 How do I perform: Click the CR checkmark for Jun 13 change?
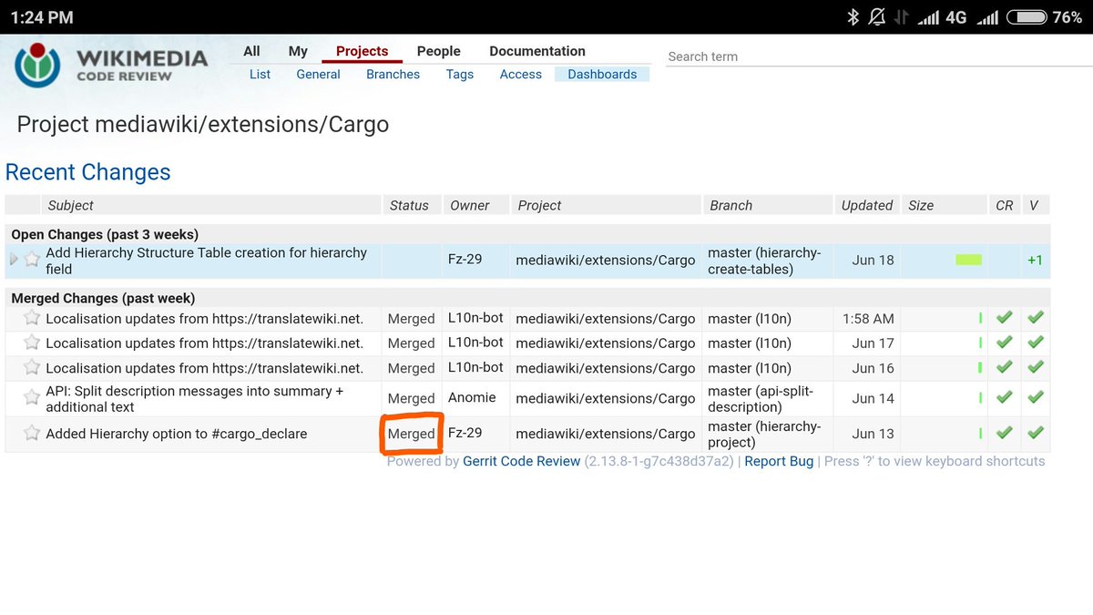coord(1004,433)
